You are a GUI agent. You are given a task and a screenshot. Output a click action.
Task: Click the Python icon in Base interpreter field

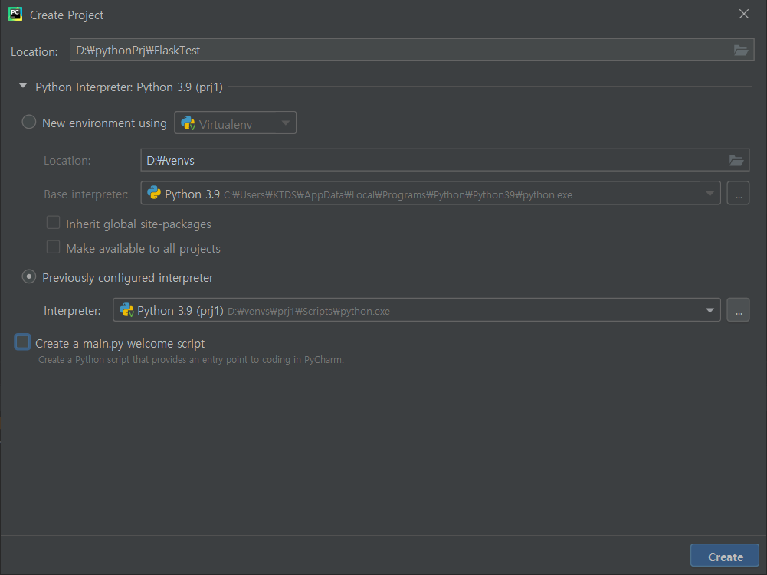(x=154, y=193)
